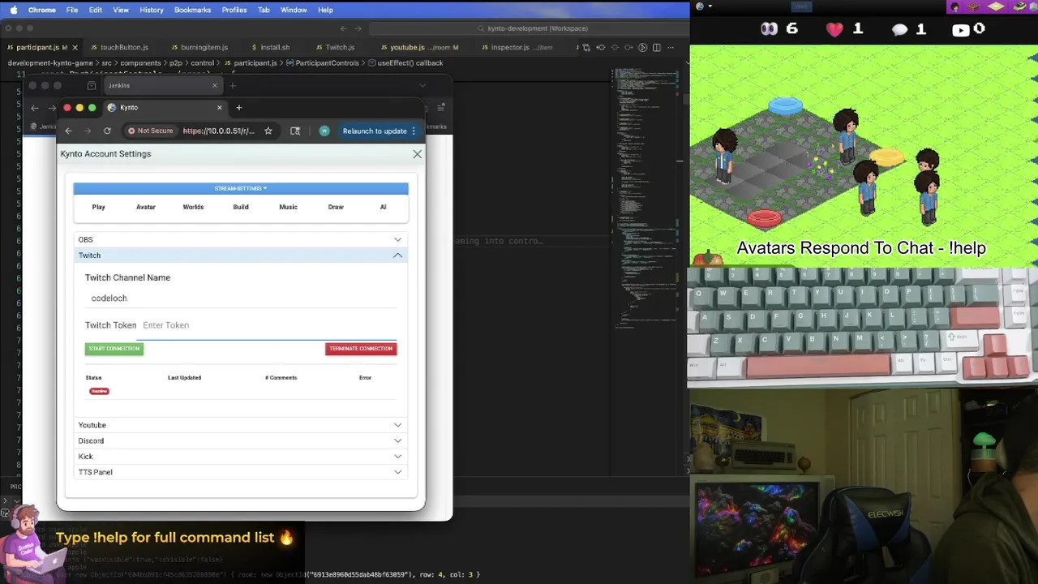
Task: Select the AI tab
Action: [x=383, y=207]
